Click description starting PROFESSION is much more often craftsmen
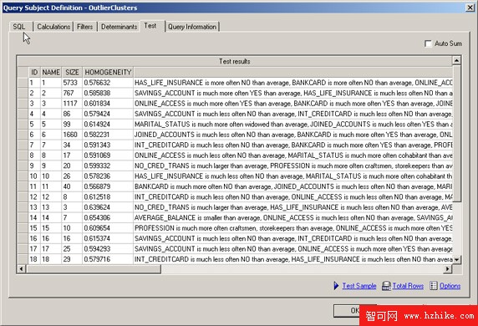Viewport: 478px width, 326px height. click(x=293, y=228)
